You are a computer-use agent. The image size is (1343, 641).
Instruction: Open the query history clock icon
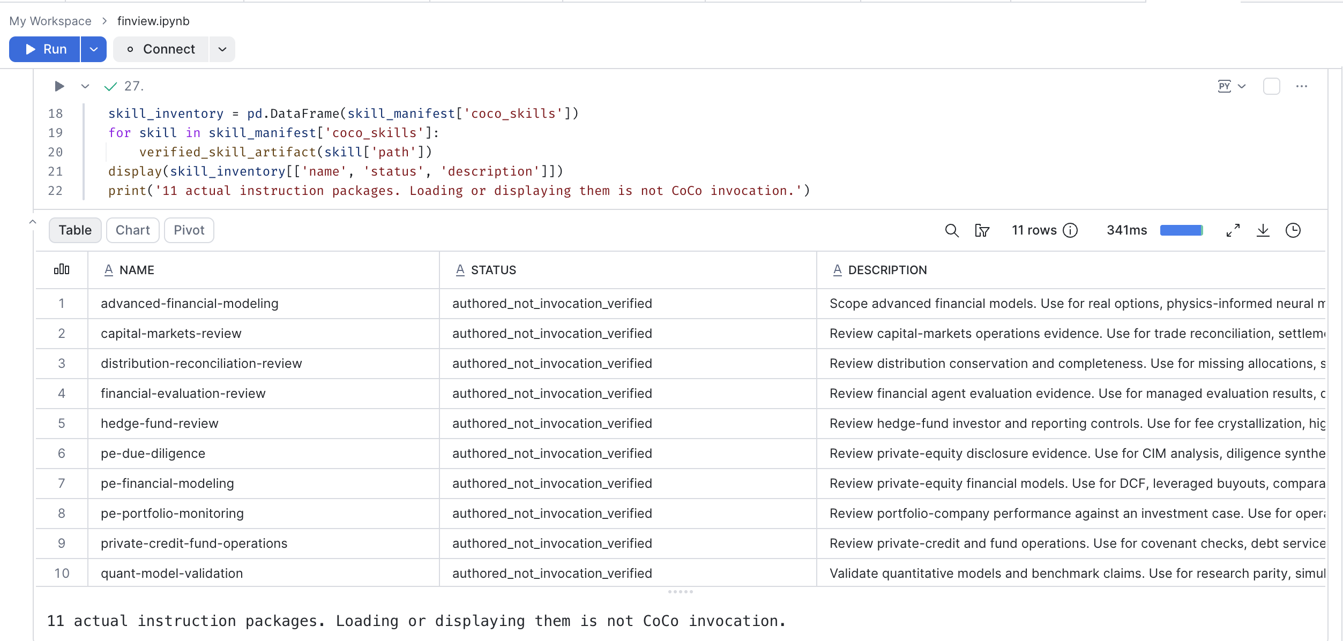[x=1293, y=230]
